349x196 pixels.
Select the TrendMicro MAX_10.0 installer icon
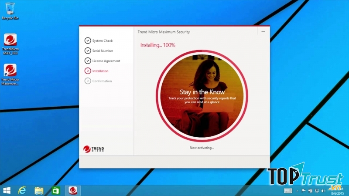coord(10,44)
